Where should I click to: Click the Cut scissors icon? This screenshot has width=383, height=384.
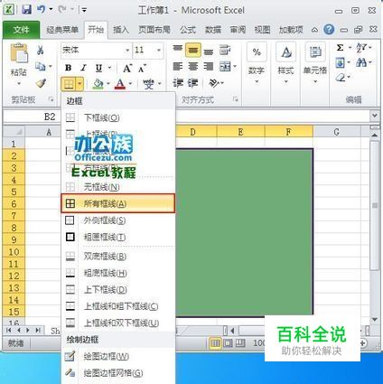(41, 50)
